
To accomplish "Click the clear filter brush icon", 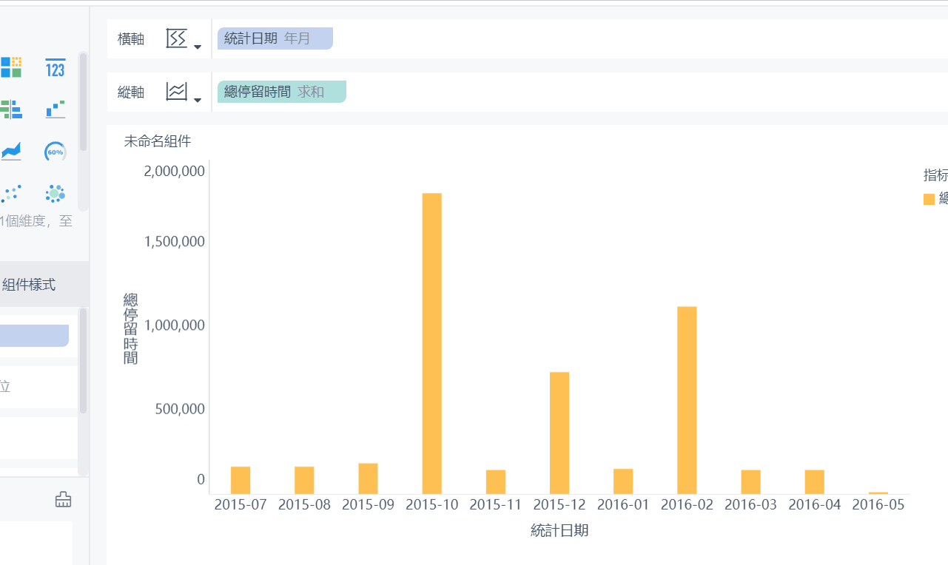I will click(64, 500).
